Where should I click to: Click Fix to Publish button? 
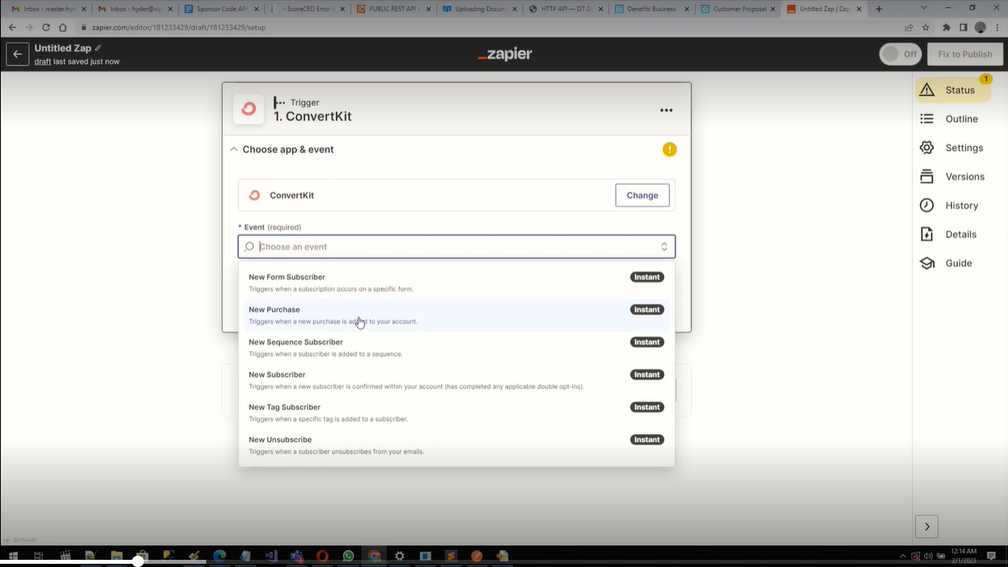(965, 54)
